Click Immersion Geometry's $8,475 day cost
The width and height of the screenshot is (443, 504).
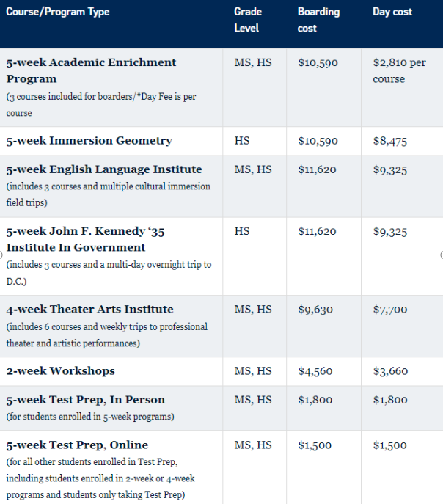[x=389, y=141]
